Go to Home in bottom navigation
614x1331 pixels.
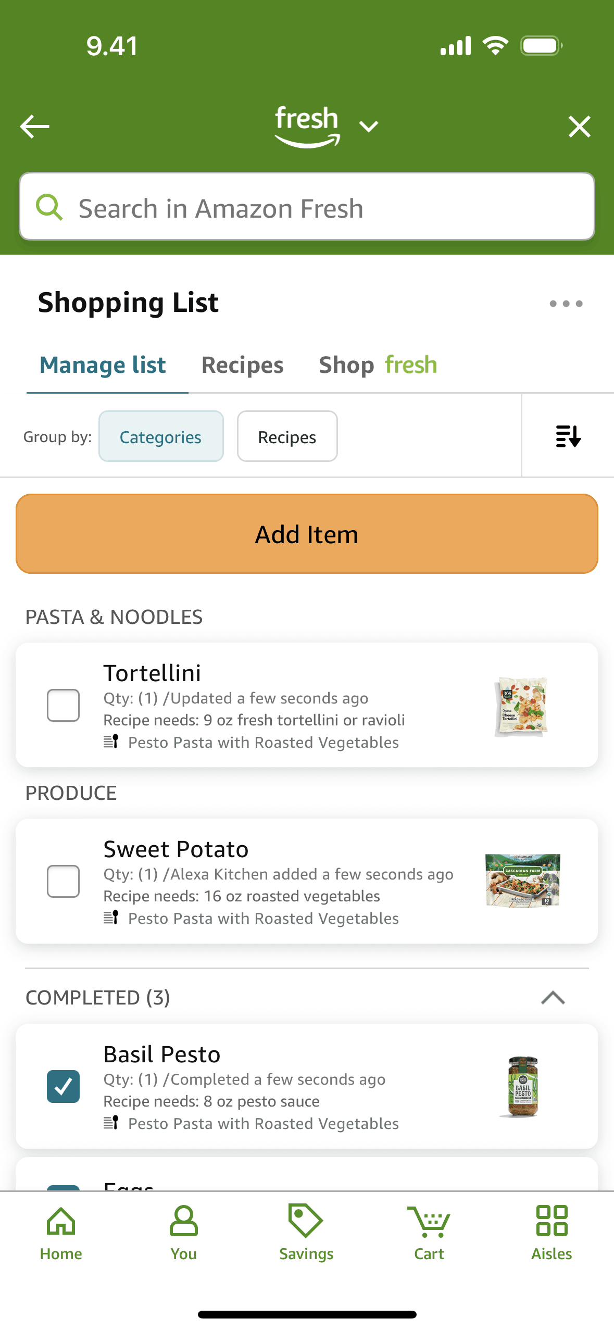pyautogui.click(x=61, y=1232)
